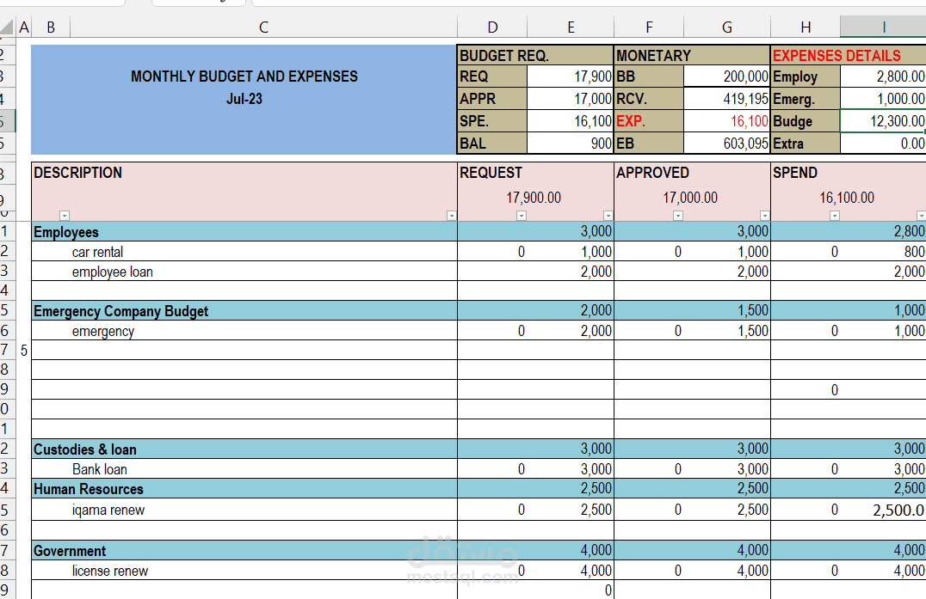Click the APPROVED total 17,000.00
This screenshot has height=599, width=926.
click(x=690, y=198)
